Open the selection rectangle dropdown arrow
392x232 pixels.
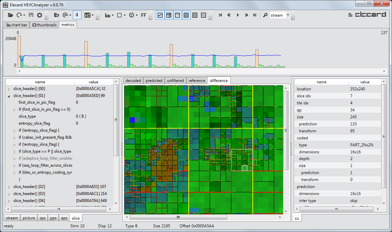(125, 15)
